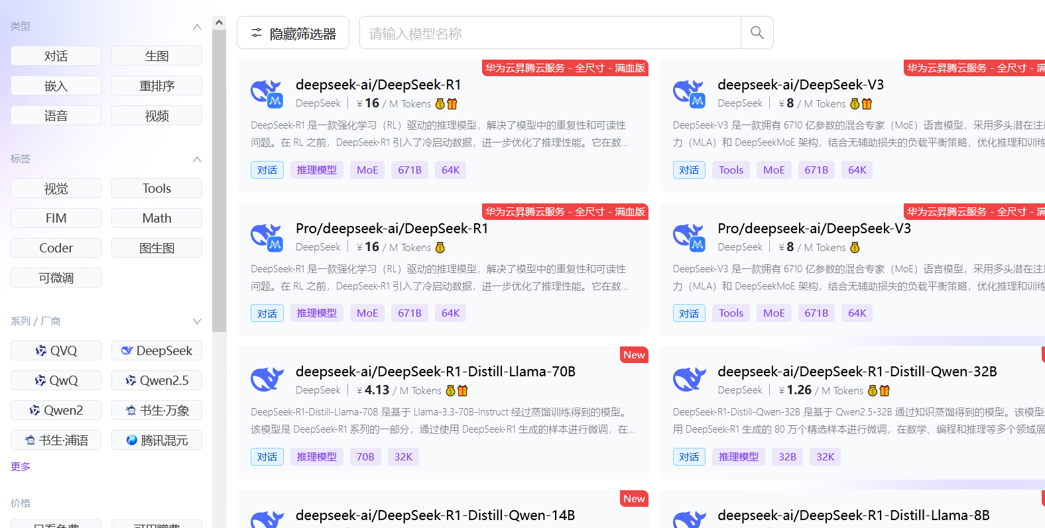Show 更多 series options
1045x528 pixels.
(x=21, y=466)
